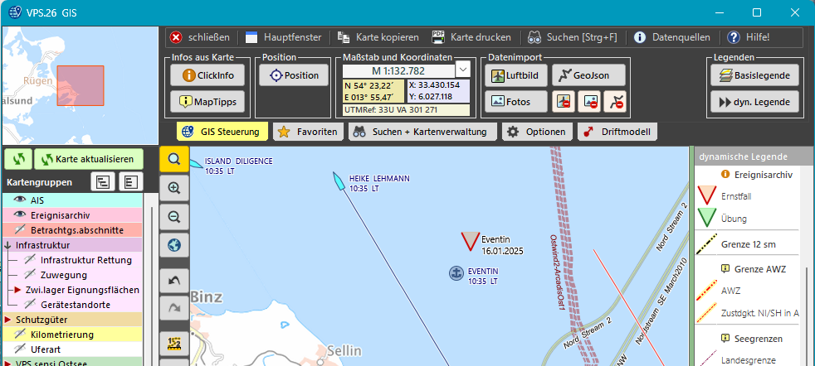
Task: Expand the Schutzgüter group
Action: (x=7, y=320)
